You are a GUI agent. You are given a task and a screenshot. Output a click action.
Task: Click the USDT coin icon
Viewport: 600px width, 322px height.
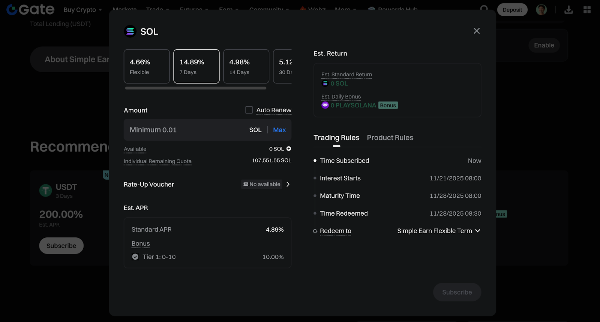[x=46, y=191]
